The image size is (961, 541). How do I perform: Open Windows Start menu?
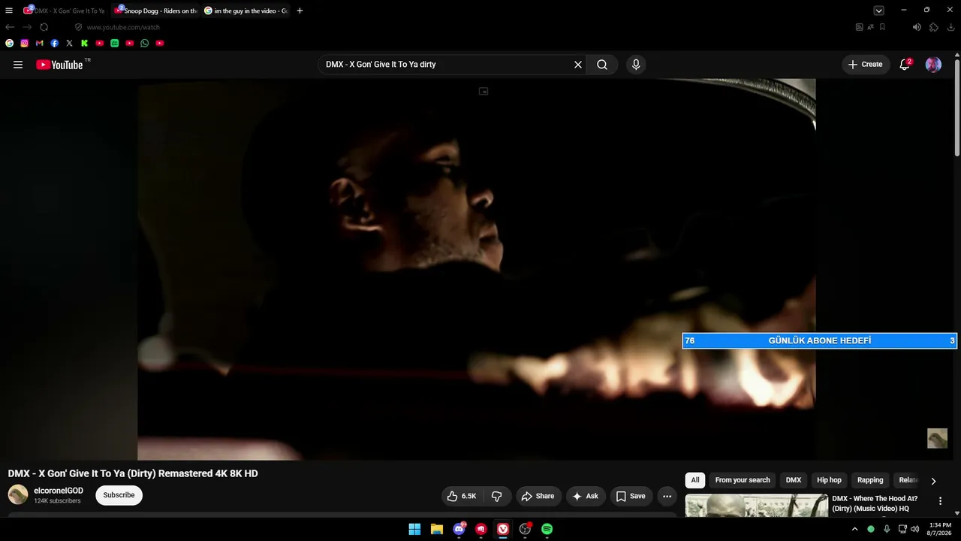414,529
